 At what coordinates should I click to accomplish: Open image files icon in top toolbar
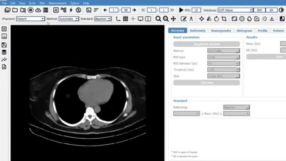[x=7, y=10]
